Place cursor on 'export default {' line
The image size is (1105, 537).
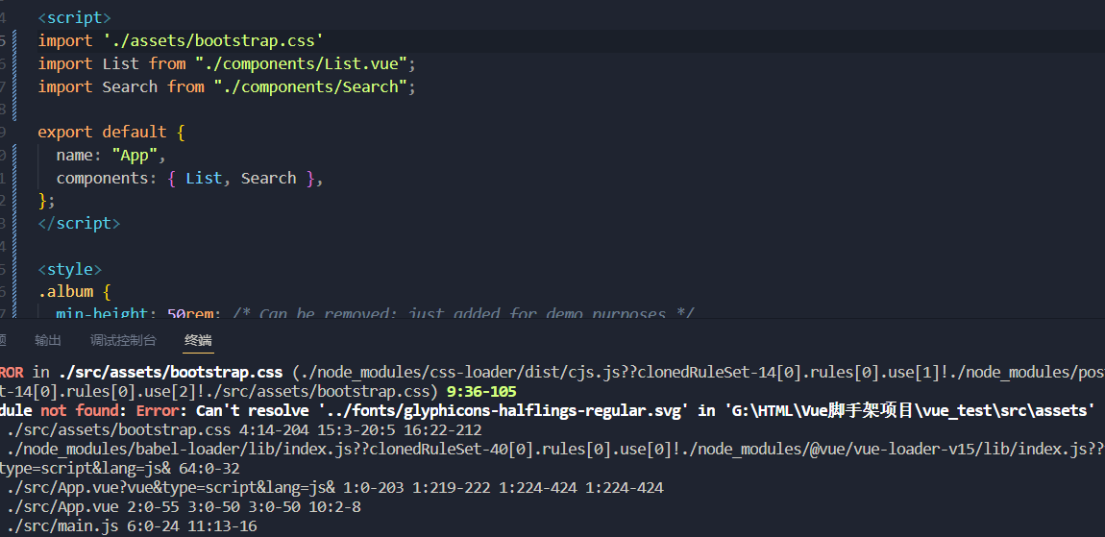111,132
